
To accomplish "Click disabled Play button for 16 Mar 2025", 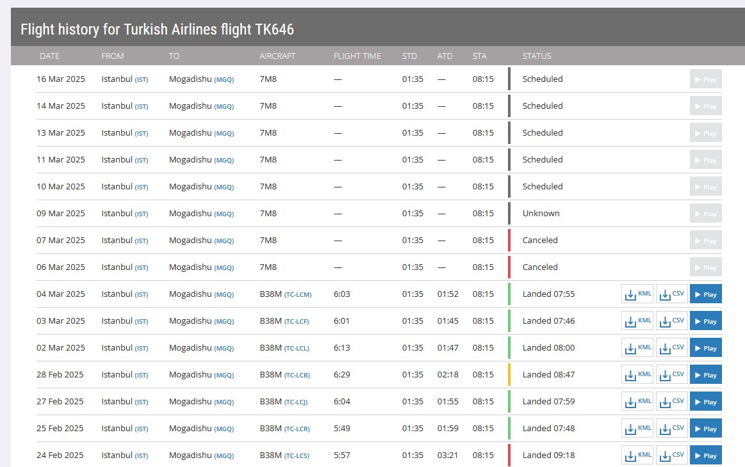I will coord(705,79).
